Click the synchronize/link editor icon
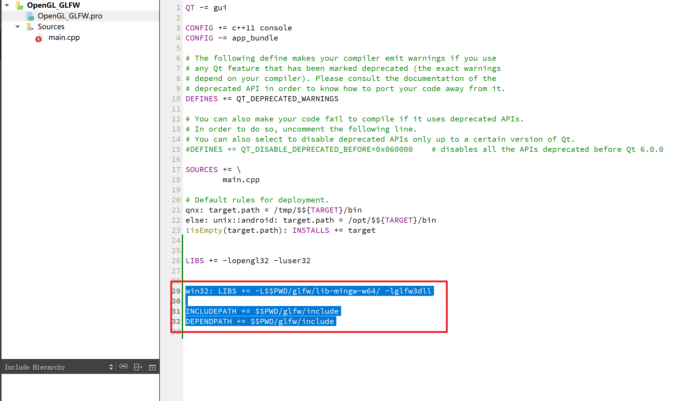The image size is (684, 401). coord(123,367)
